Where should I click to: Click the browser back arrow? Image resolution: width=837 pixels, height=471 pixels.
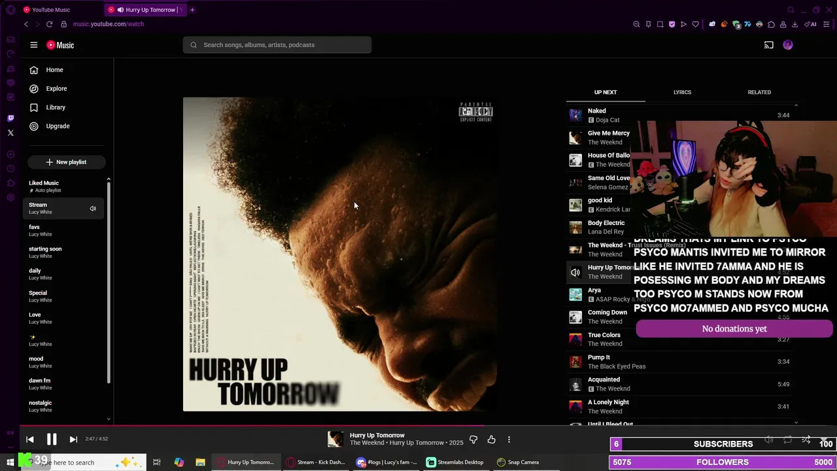(x=26, y=24)
